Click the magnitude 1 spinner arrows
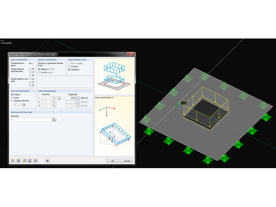Screen dimensions: 276x207 (77, 98)
